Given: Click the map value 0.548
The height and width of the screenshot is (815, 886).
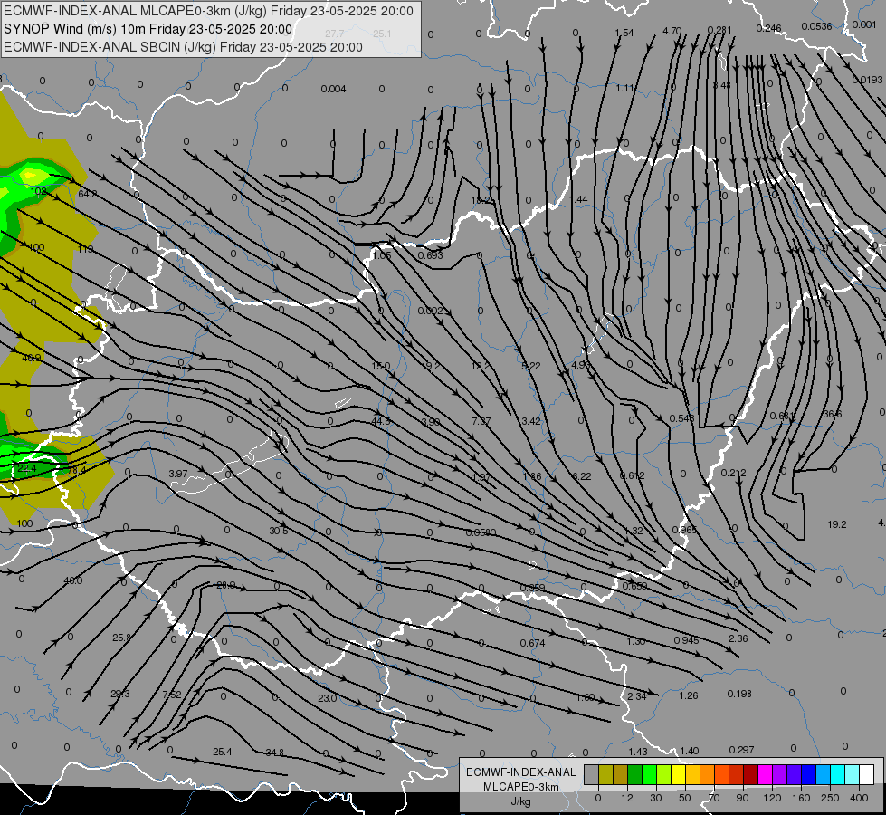Looking at the screenshot, I should (681, 418).
